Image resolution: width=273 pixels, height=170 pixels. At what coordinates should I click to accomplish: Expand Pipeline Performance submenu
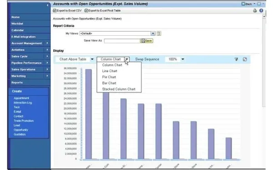coord(47,63)
